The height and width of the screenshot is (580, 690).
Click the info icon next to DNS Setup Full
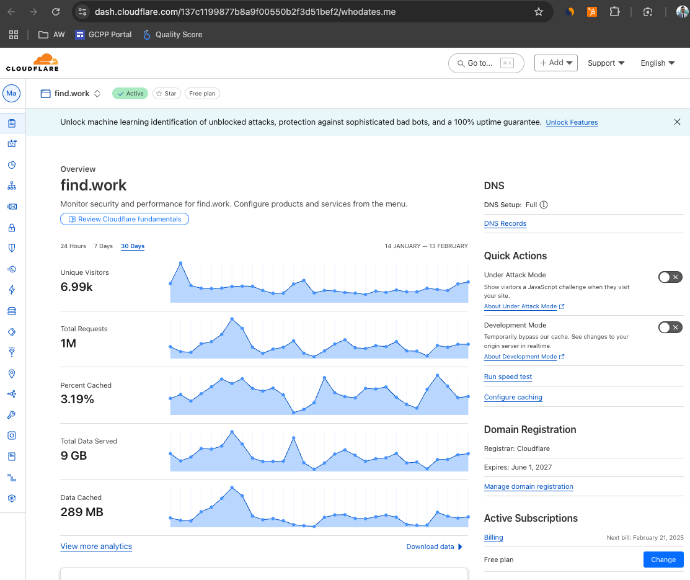(x=544, y=205)
